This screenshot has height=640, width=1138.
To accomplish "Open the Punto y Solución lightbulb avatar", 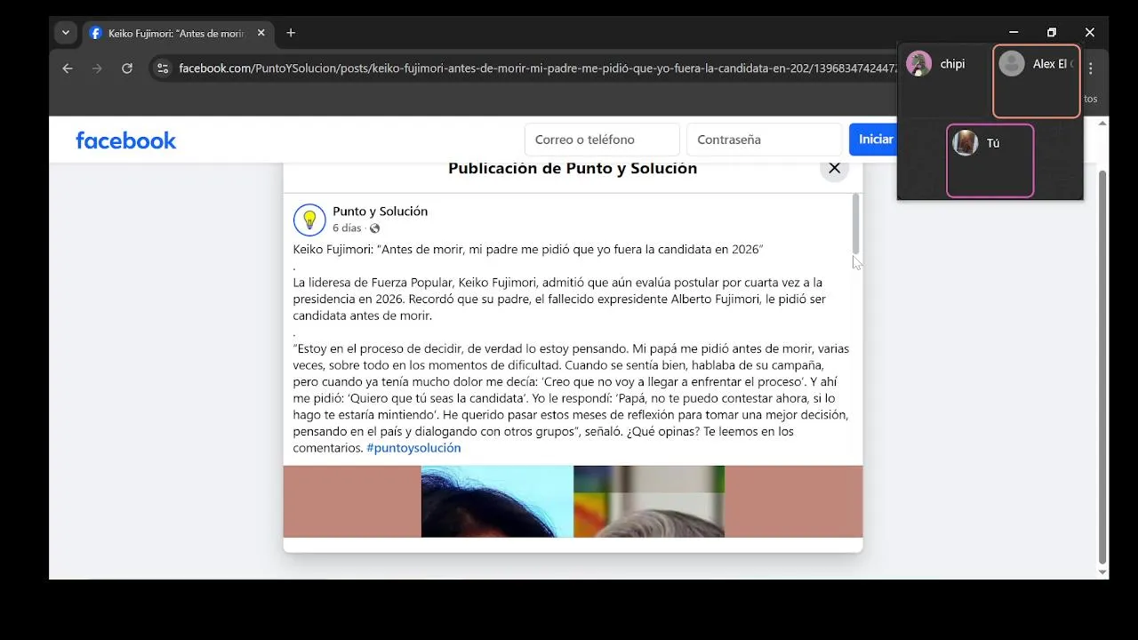I will [309, 220].
